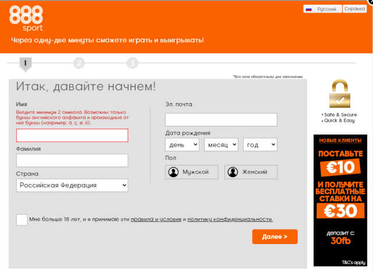Viewport: 373px width, 272px height.
Task: Click the required fields note text
Action: (x=268, y=76)
